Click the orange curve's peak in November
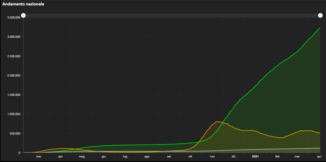 click(x=217, y=121)
